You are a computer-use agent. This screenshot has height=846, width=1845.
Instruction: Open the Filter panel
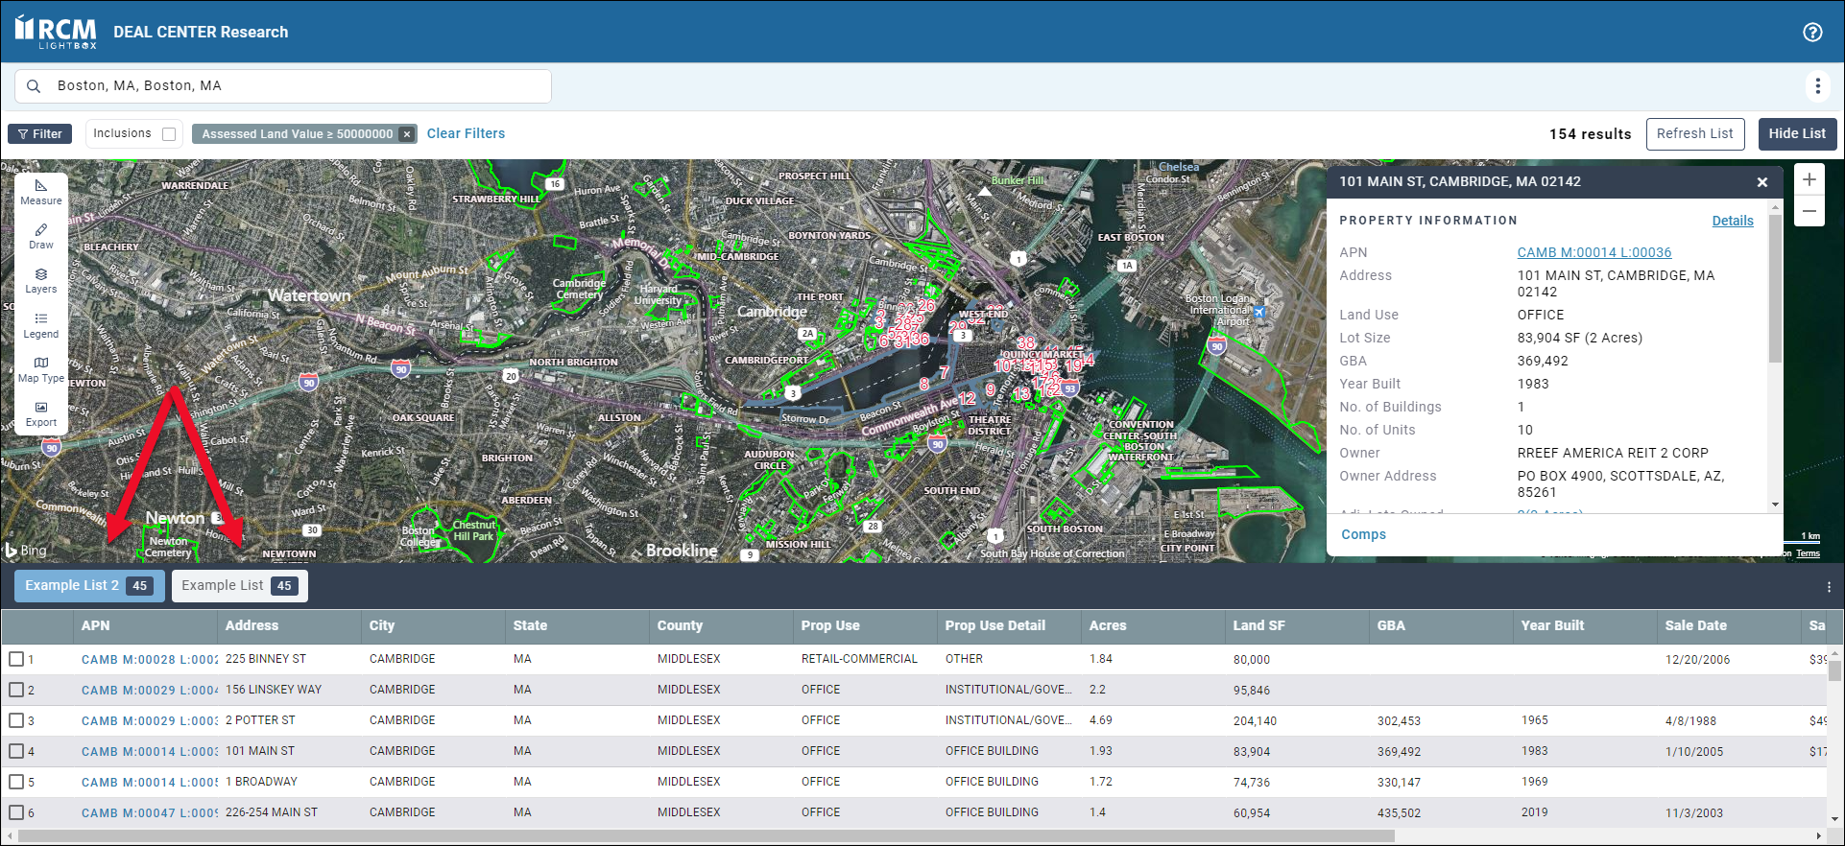pos(40,134)
